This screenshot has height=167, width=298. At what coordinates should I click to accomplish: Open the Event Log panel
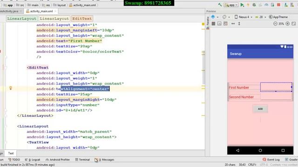click(x=271, y=160)
